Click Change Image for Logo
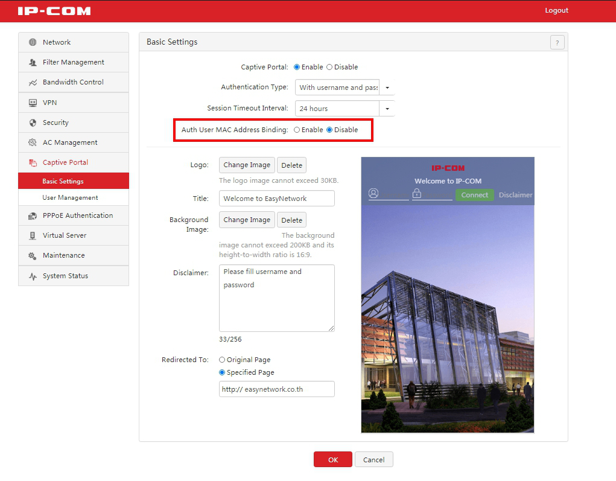The width and height of the screenshot is (616, 481). click(x=247, y=165)
